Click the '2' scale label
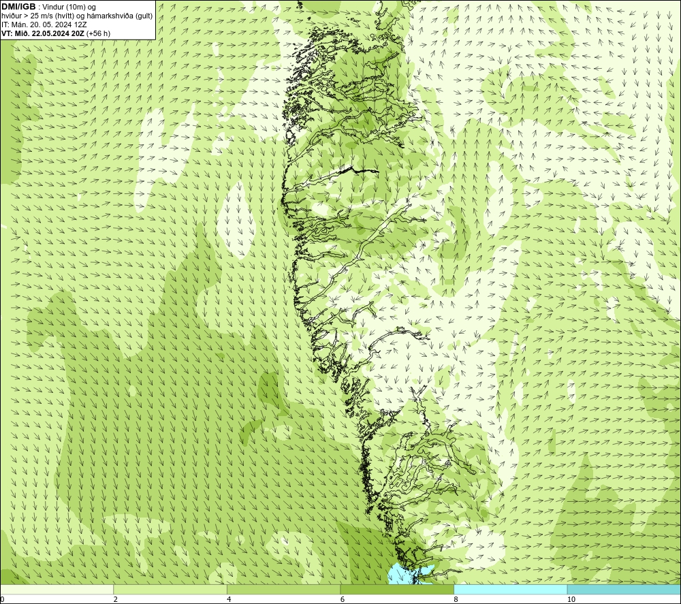 (116, 599)
